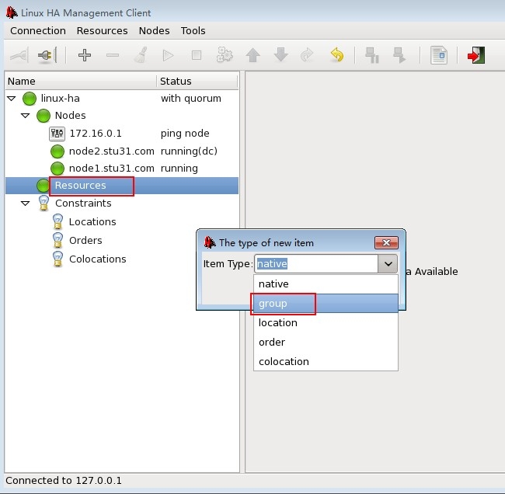Click green icon next to node2.stu31.com
The height and width of the screenshot is (494, 505).
[x=57, y=151]
